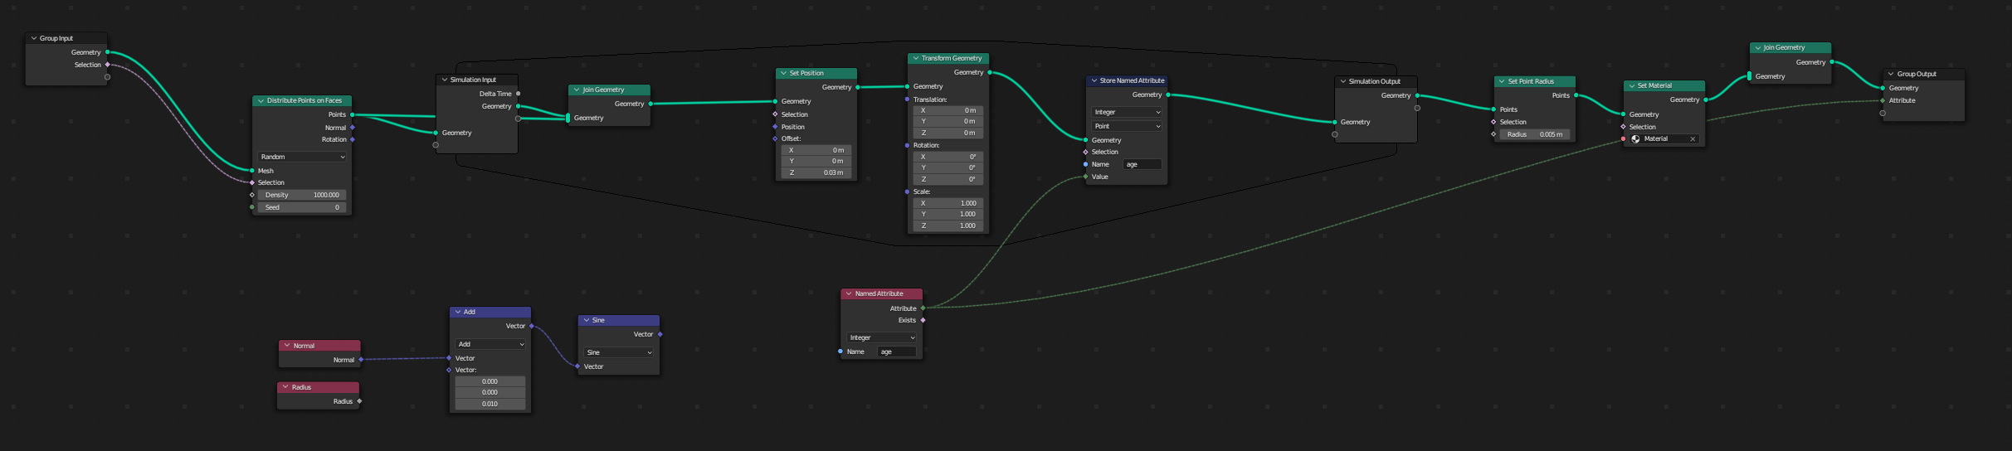The width and height of the screenshot is (2012, 451).
Task: Select the Transform Geometry node header
Action: click(948, 58)
